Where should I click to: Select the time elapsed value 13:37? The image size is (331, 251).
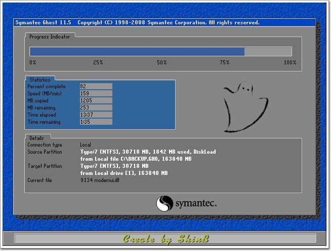[x=96, y=115]
